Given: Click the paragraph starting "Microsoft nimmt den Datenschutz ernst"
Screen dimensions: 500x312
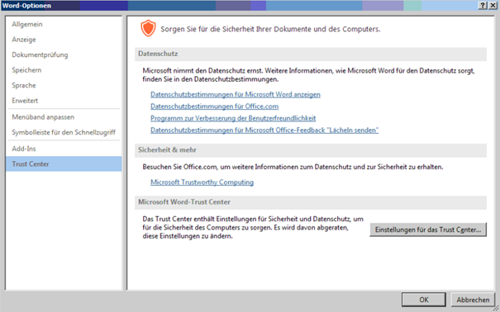Looking at the screenshot, I should [308, 75].
